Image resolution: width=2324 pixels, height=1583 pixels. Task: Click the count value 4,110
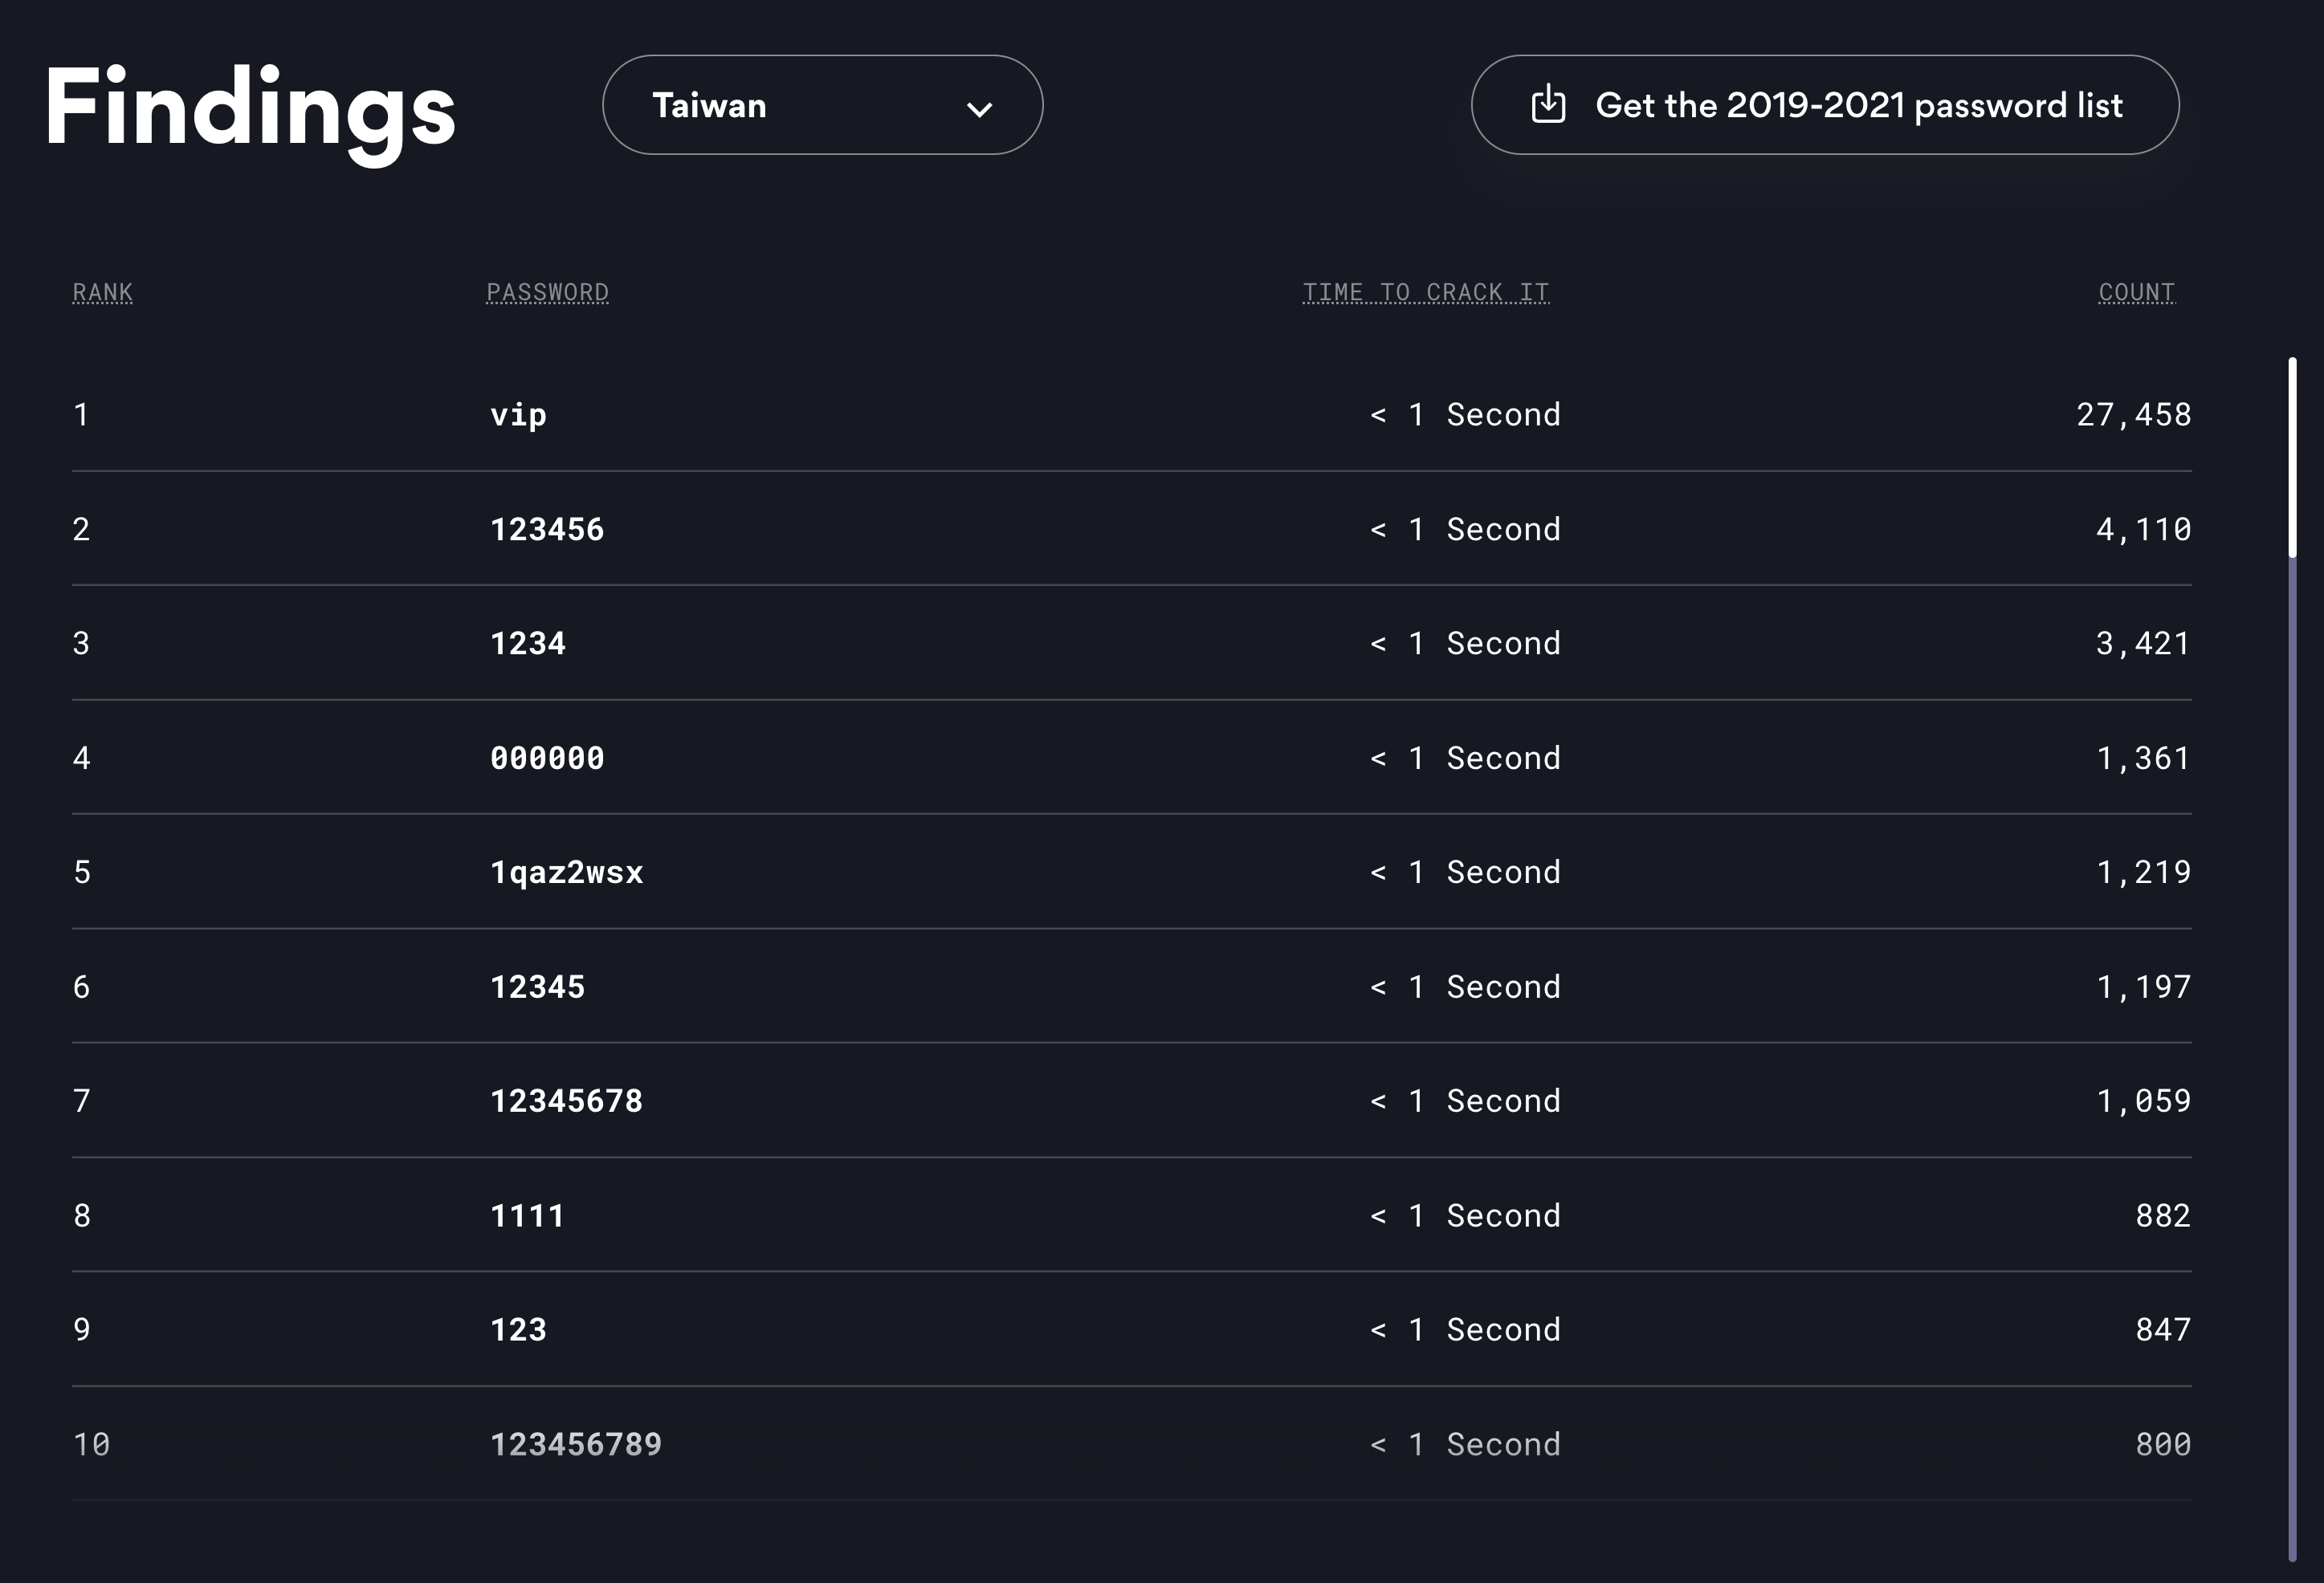point(2143,530)
